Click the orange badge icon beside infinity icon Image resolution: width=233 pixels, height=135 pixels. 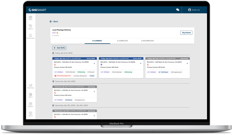tap(57, 33)
